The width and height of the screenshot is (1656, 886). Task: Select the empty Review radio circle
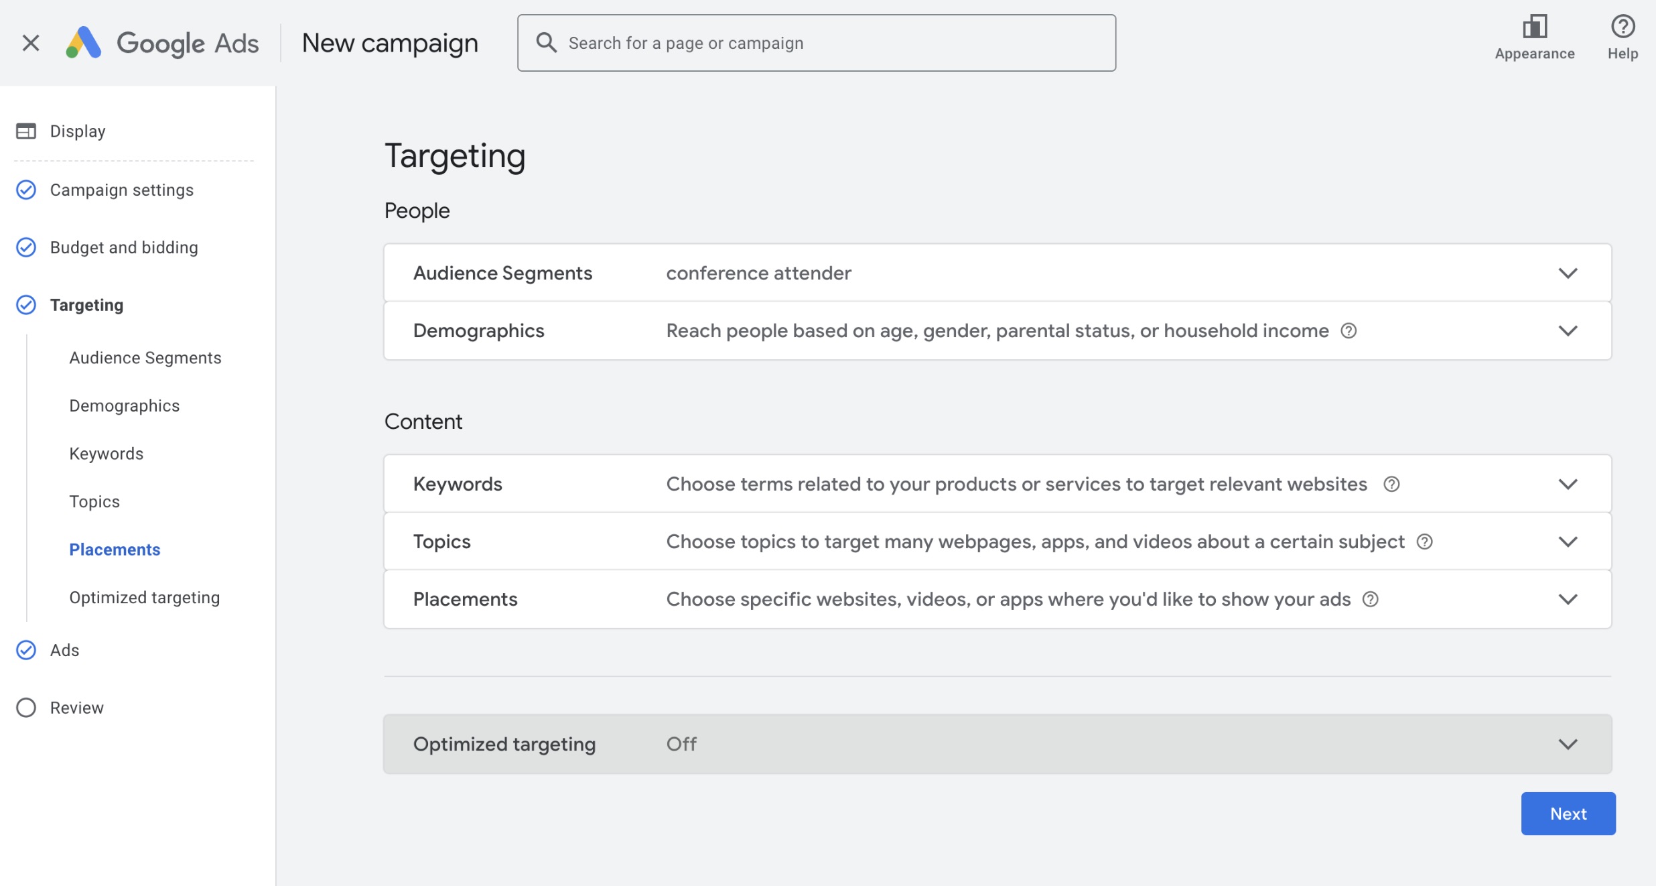coord(25,707)
